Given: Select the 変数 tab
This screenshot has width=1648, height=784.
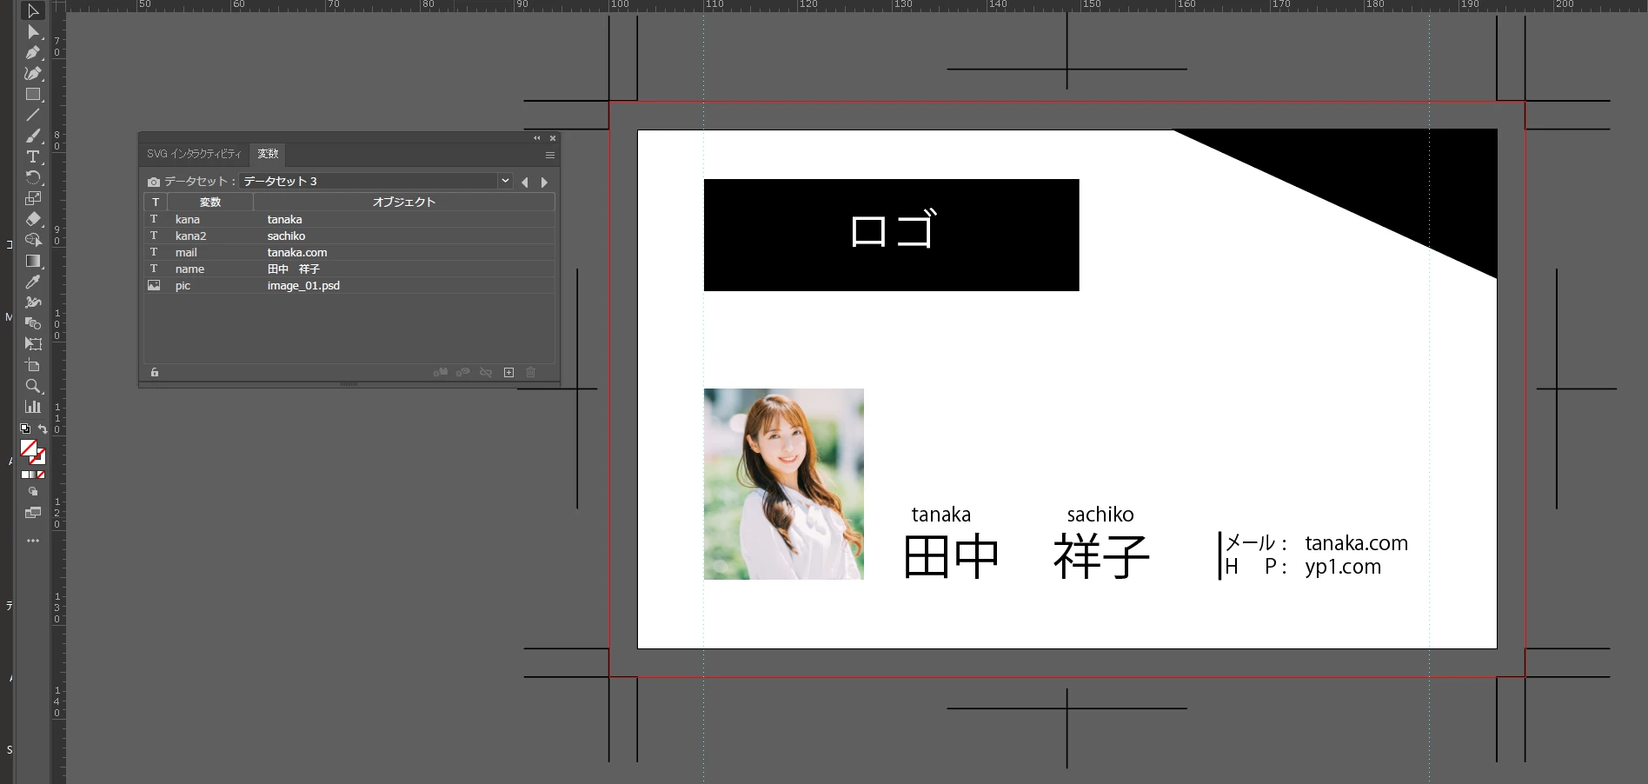Looking at the screenshot, I should tap(268, 154).
